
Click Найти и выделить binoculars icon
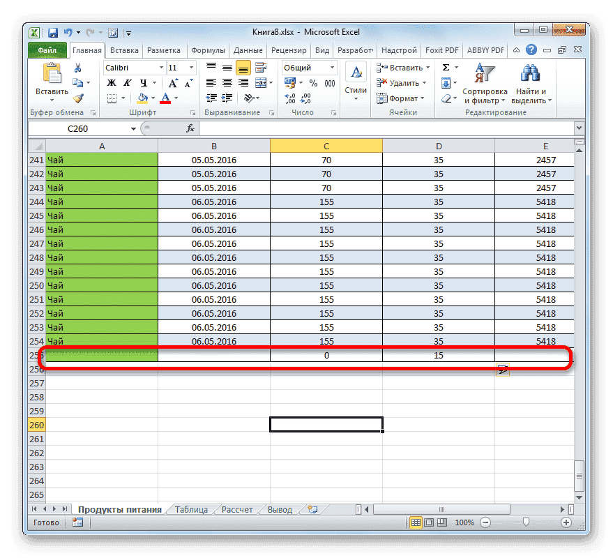tap(529, 73)
